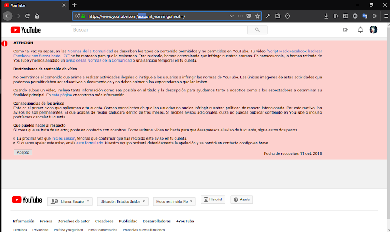The width and height of the screenshot is (390, 232).
Task: Open Creadores footer link
Action: (x=104, y=221)
